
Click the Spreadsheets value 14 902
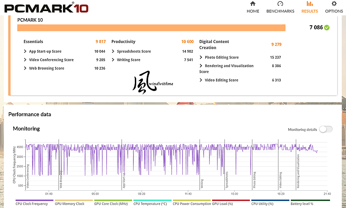click(x=188, y=51)
